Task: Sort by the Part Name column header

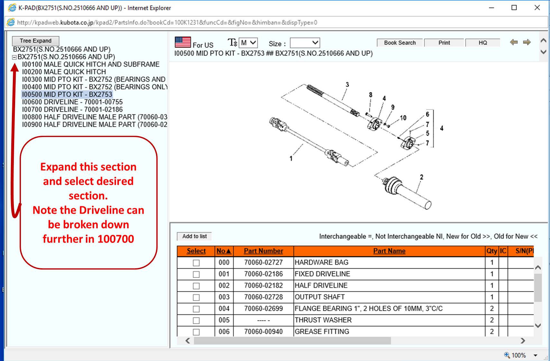Action: tap(389, 251)
